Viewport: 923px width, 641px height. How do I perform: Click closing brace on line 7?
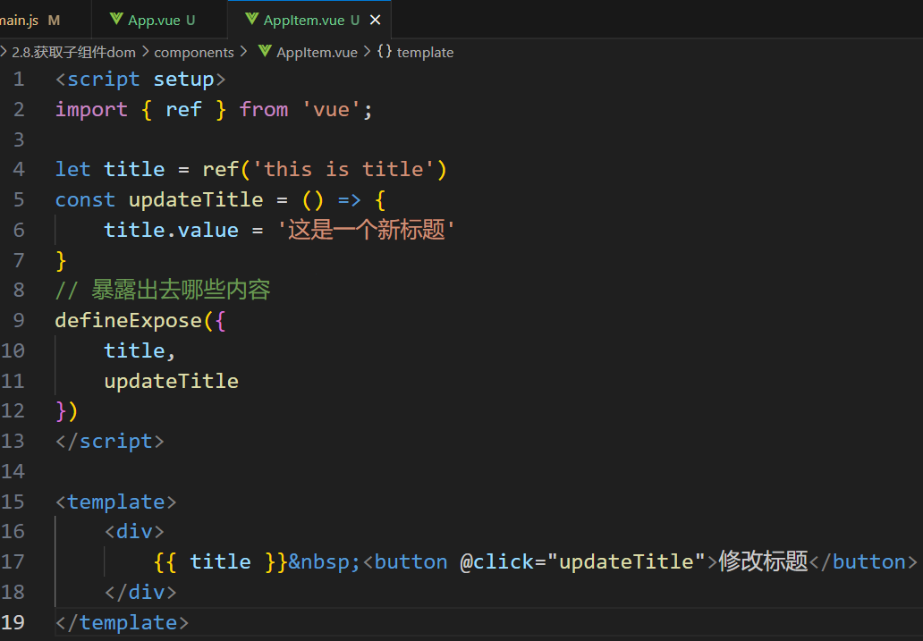click(61, 260)
